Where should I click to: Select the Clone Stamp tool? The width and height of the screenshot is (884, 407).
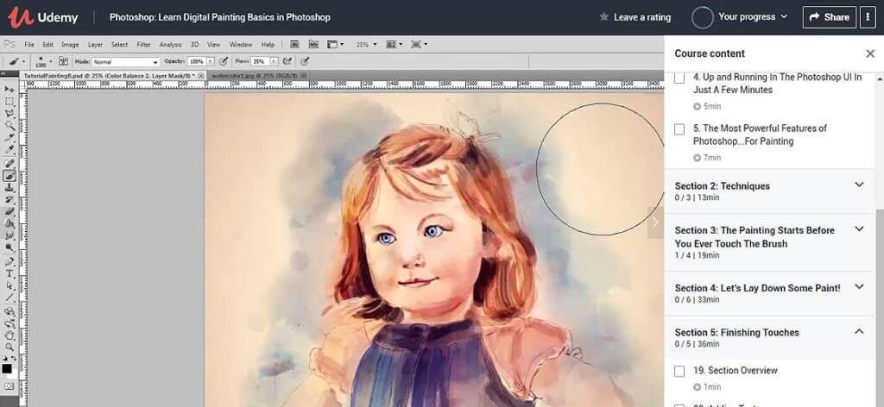(9, 187)
